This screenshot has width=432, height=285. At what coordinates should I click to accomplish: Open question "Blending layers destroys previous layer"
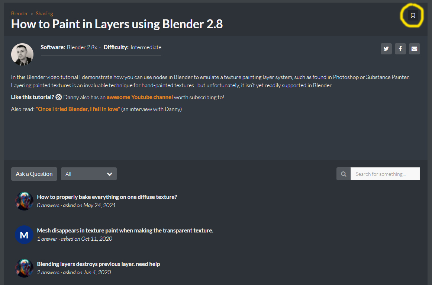point(99,264)
